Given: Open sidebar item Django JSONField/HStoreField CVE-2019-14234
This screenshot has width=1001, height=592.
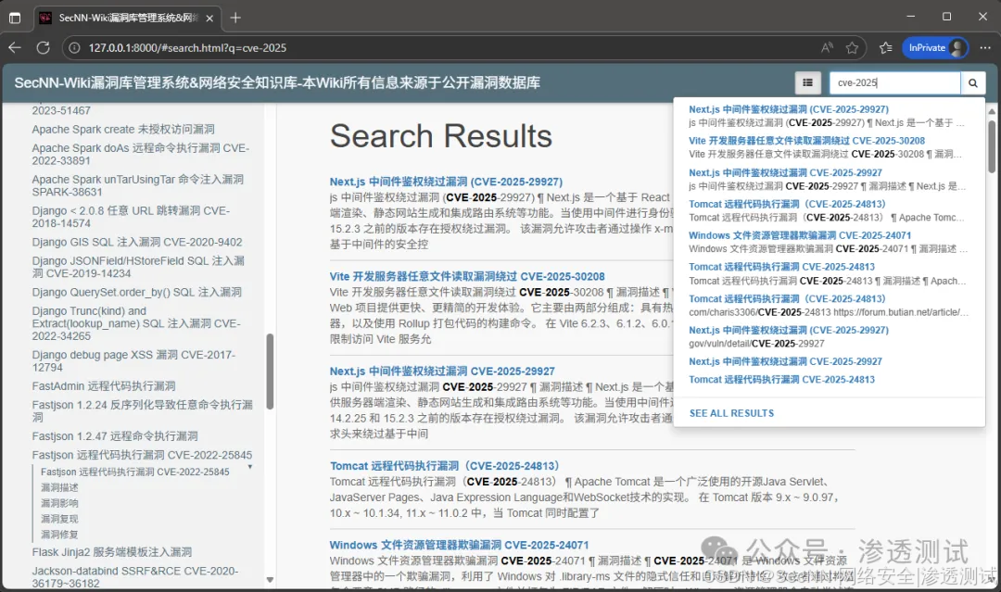Looking at the screenshot, I should (x=138, y=267).
